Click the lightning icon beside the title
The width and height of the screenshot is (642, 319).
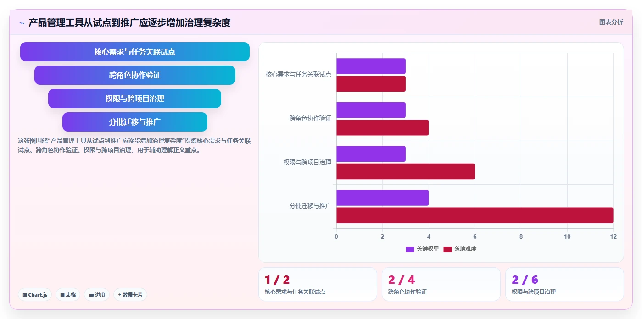[22, 22]
